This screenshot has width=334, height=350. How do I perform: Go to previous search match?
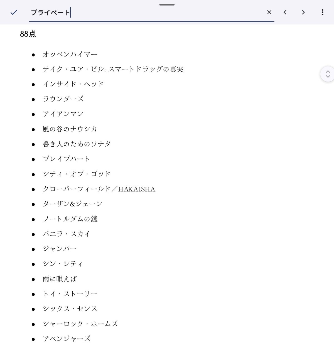pos(285,12)
